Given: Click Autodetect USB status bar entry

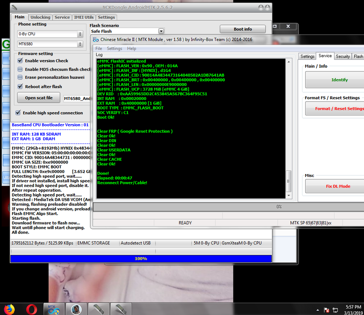Looking at the screenshot, I should (135, 243).
